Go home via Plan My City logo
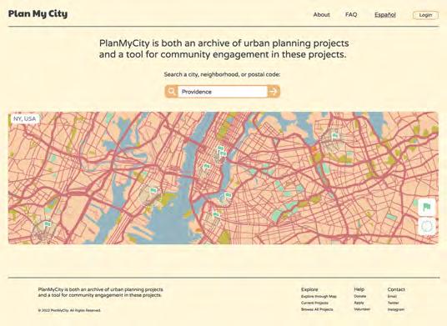The width and height of the screenshot is (447, 326). (38, 14)
